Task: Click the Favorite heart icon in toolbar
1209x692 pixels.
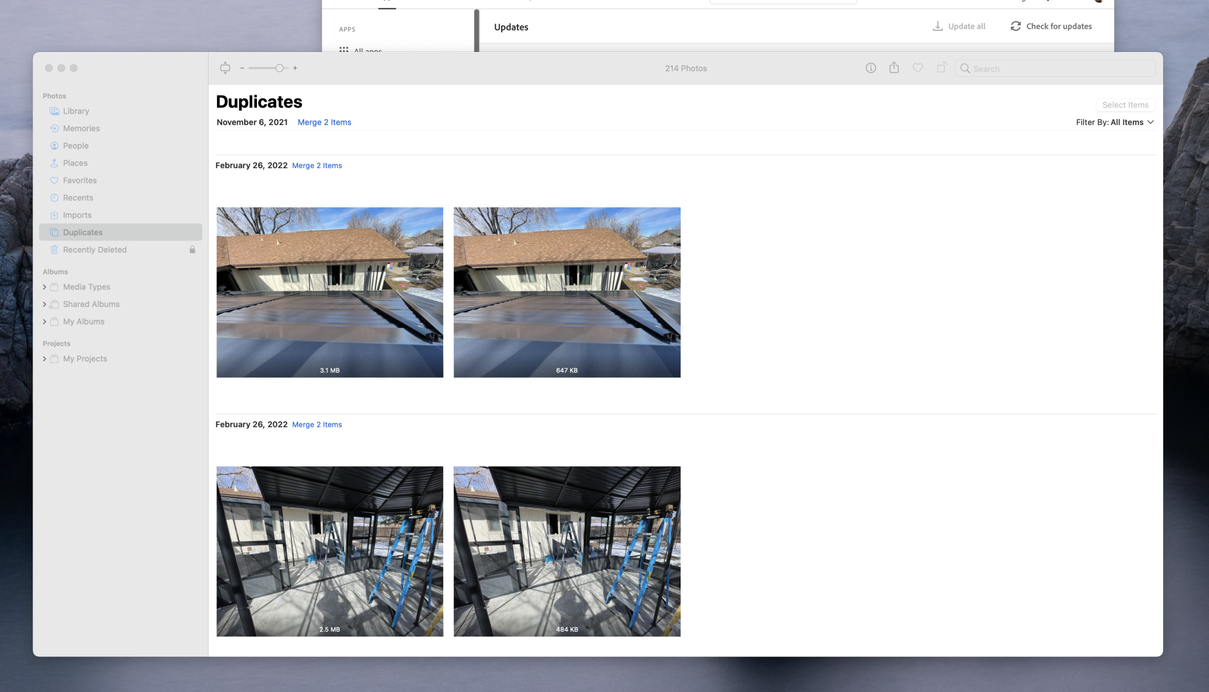Action: 918,68
